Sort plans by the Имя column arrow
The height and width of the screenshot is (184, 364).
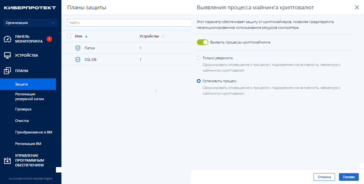[x=86, y=36]
